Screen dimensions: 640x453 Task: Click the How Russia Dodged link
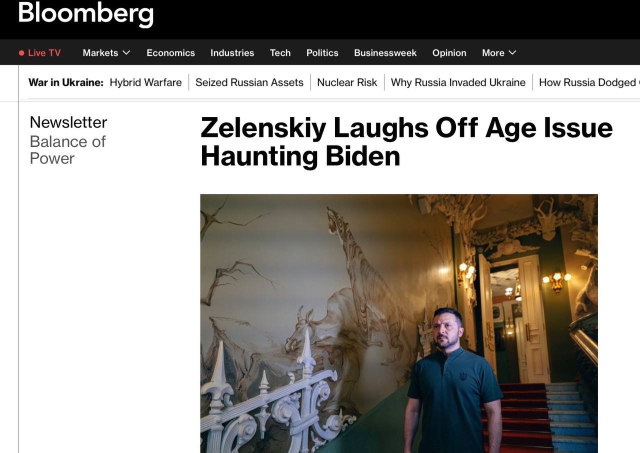tap(589, 82)
